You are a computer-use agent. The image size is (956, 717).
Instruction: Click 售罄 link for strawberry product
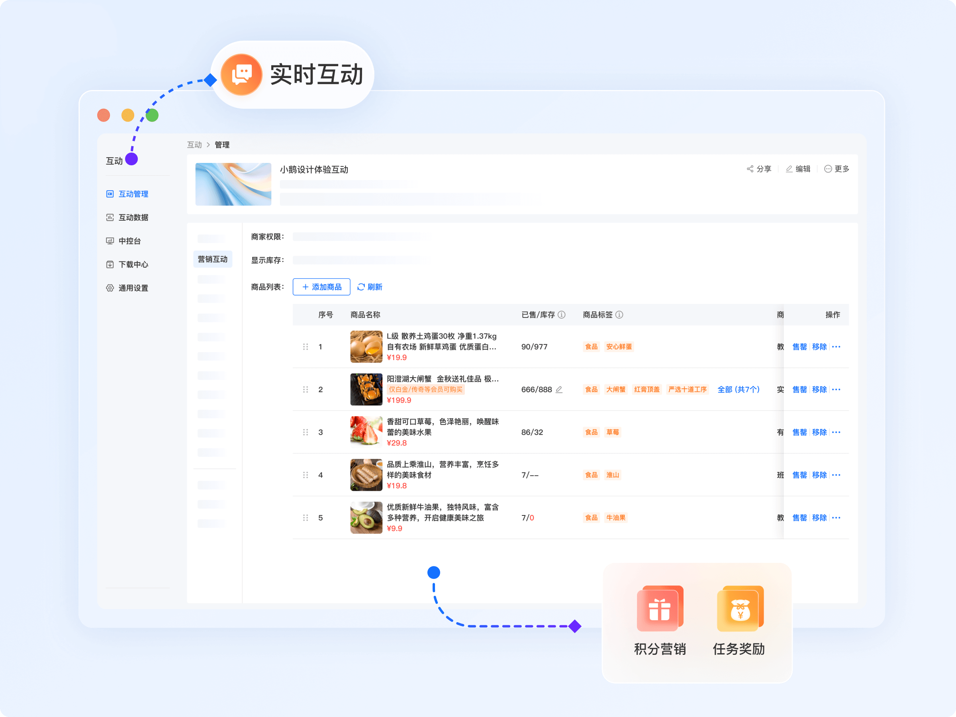(x=799, y=432)
